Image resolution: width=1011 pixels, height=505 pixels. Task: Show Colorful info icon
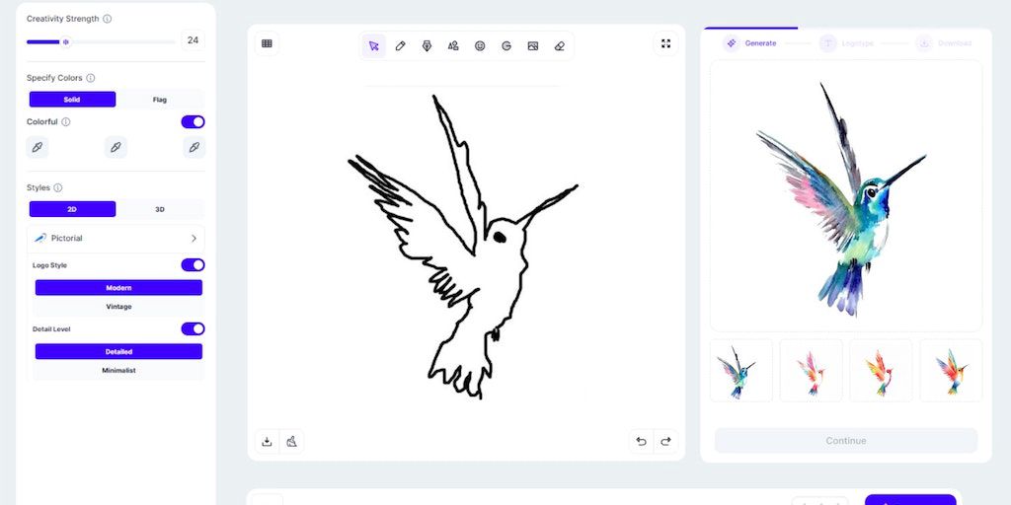(x=66, y=121)
